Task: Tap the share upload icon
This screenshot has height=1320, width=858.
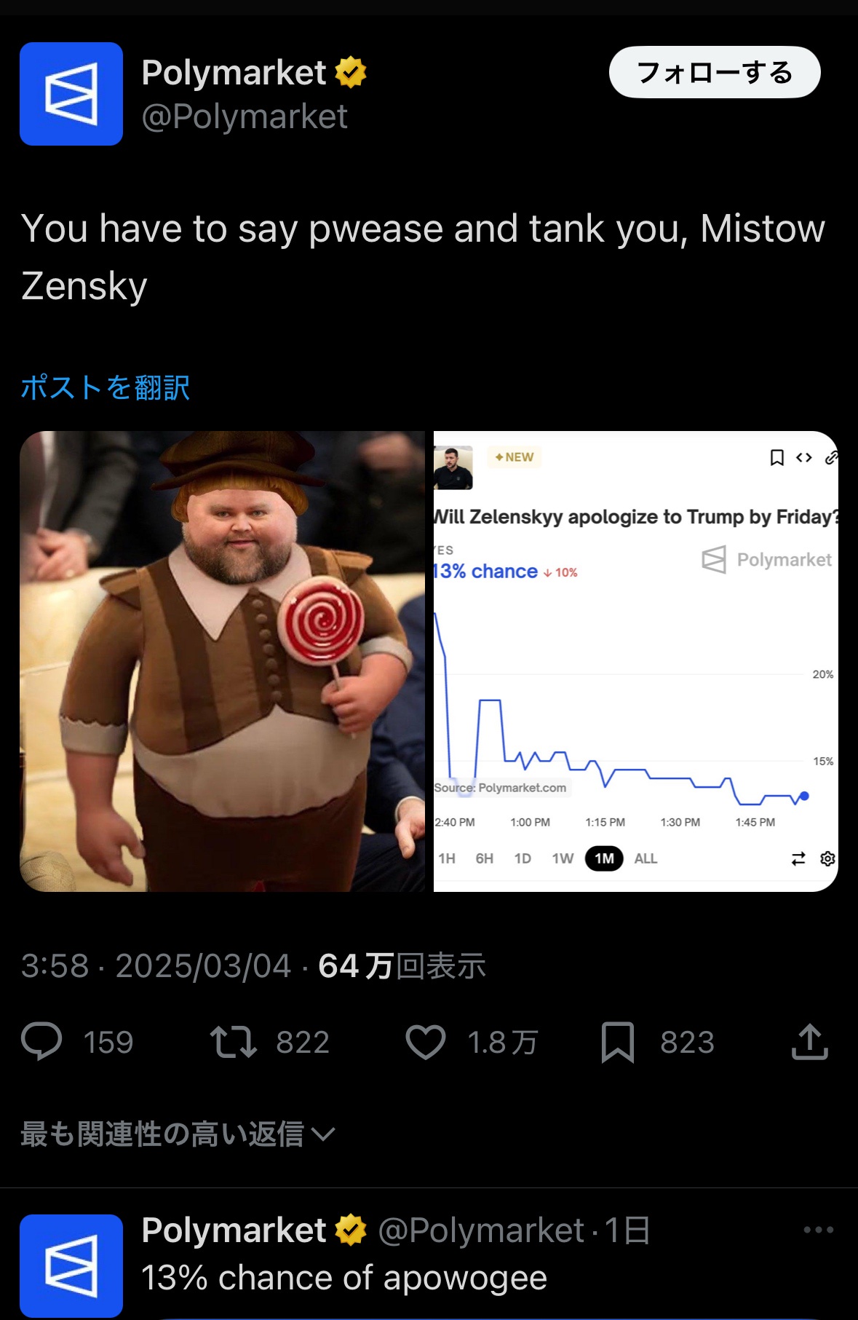Action: point(809,1041)
